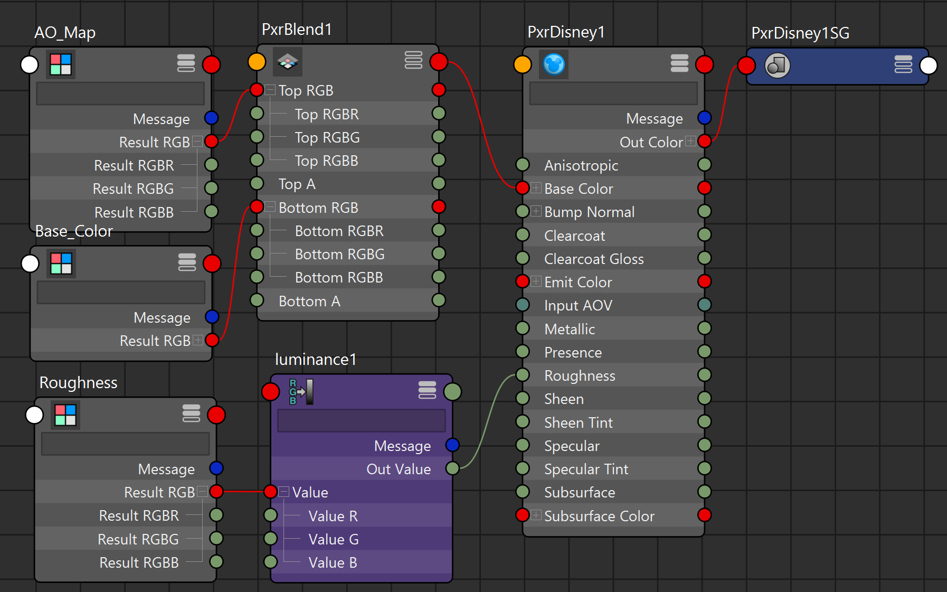Click PxrDisney1 orange input master port
The height and width of the screenshot is (592, 947).
tap(523, 64)
